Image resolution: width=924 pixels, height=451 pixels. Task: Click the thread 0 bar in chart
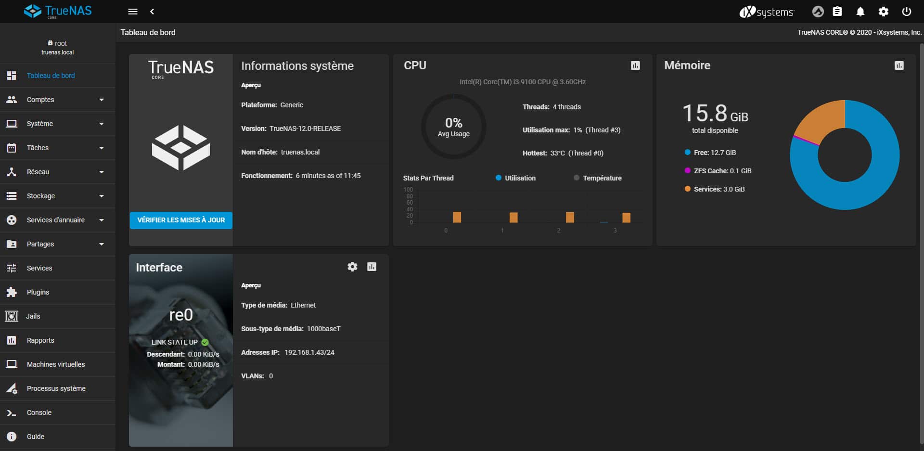click(x=457, y=217)
